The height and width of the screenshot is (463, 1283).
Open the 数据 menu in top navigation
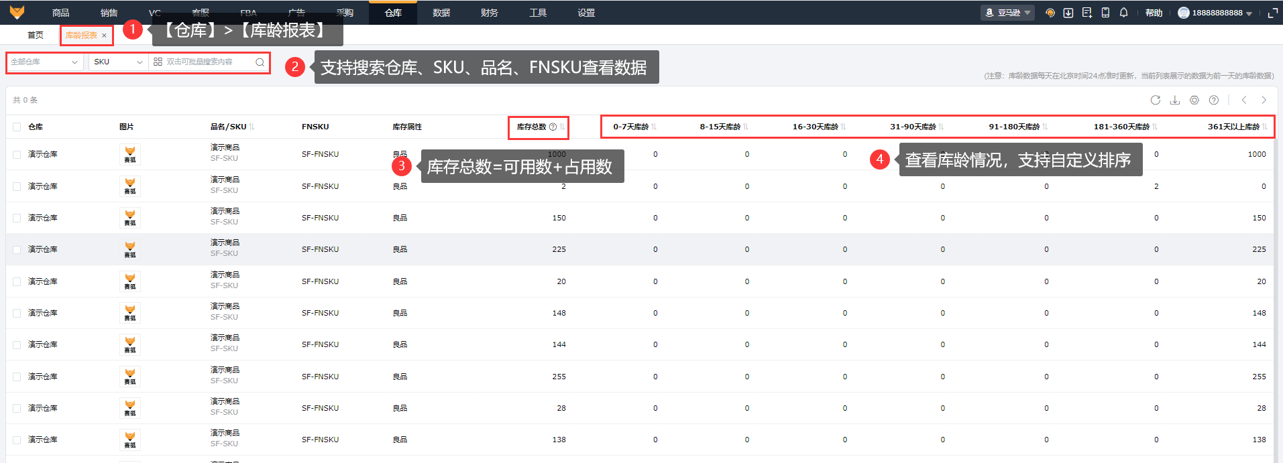click(x=441, y=13)
